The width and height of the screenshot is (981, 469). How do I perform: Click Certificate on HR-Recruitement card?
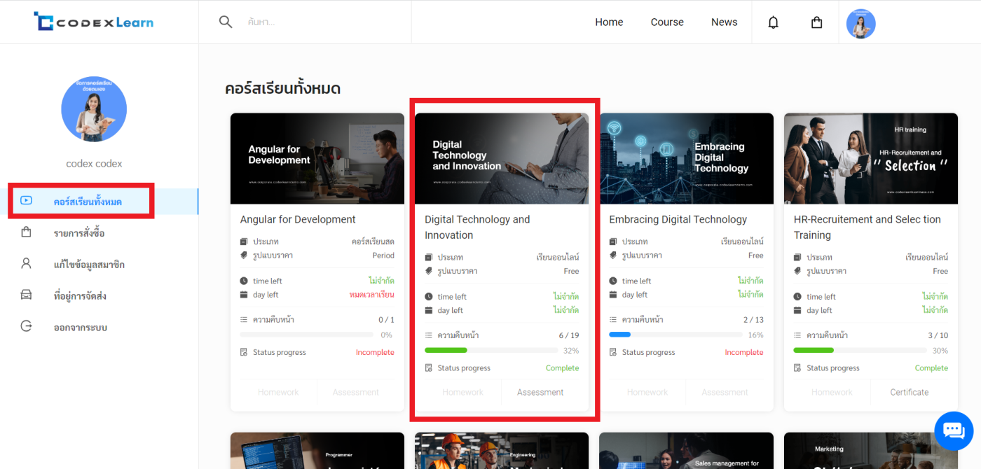tap(909, 392)
